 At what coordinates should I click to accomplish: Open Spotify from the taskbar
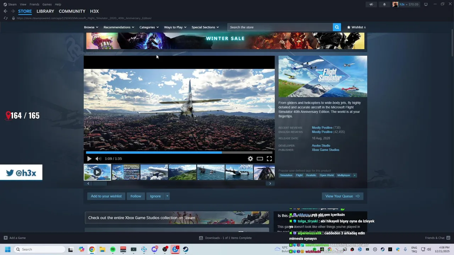[113, 249]
